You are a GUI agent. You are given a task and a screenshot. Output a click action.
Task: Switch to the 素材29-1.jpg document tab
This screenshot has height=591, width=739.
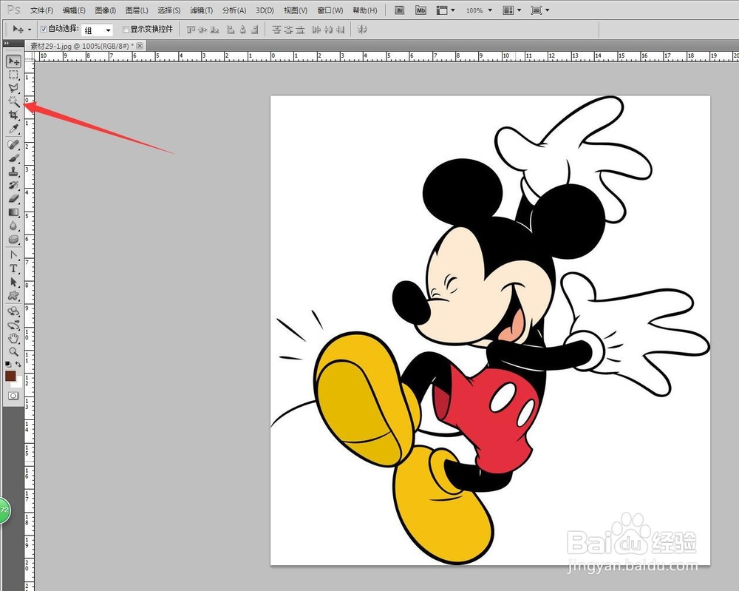(x=81, y=46)
